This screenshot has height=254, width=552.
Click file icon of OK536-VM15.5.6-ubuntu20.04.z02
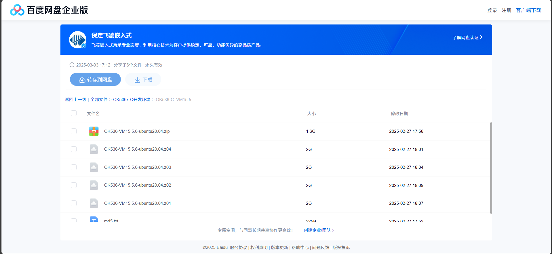[x=94, y=185]
